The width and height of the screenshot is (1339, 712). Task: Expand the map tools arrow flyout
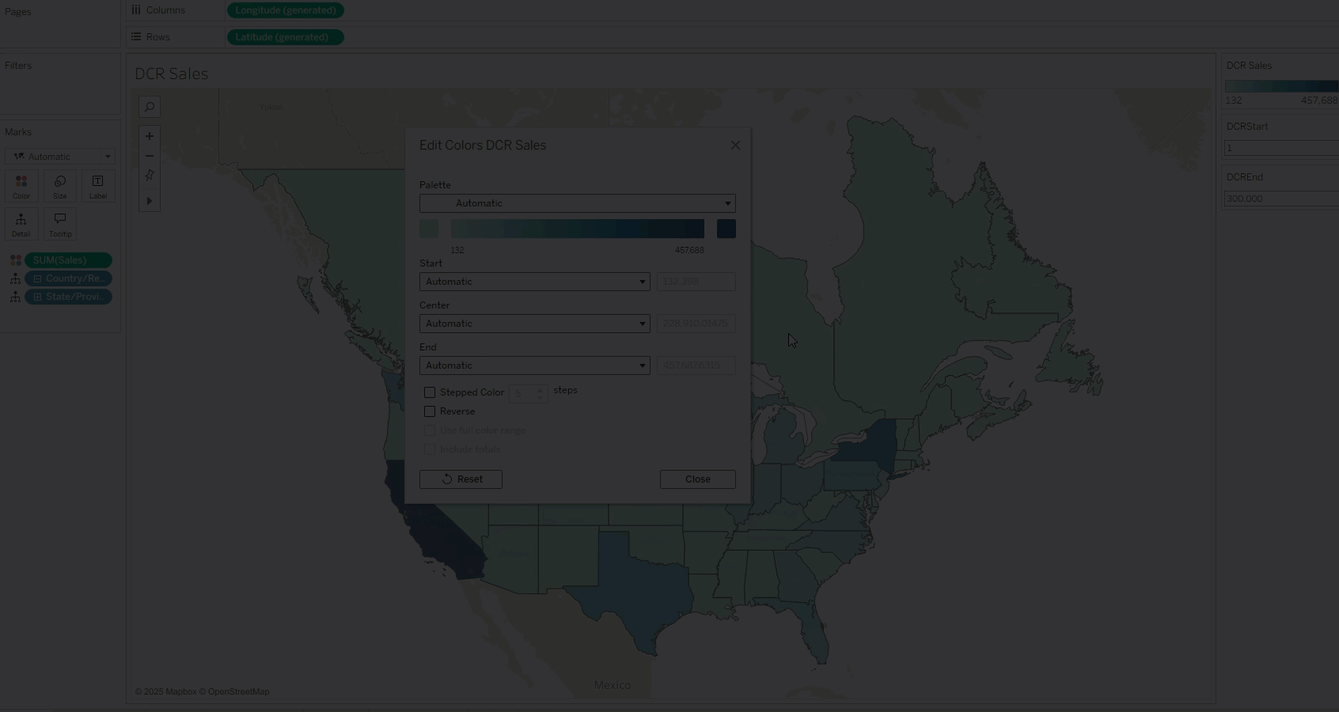pyautogui.click(x=149, y=201)
